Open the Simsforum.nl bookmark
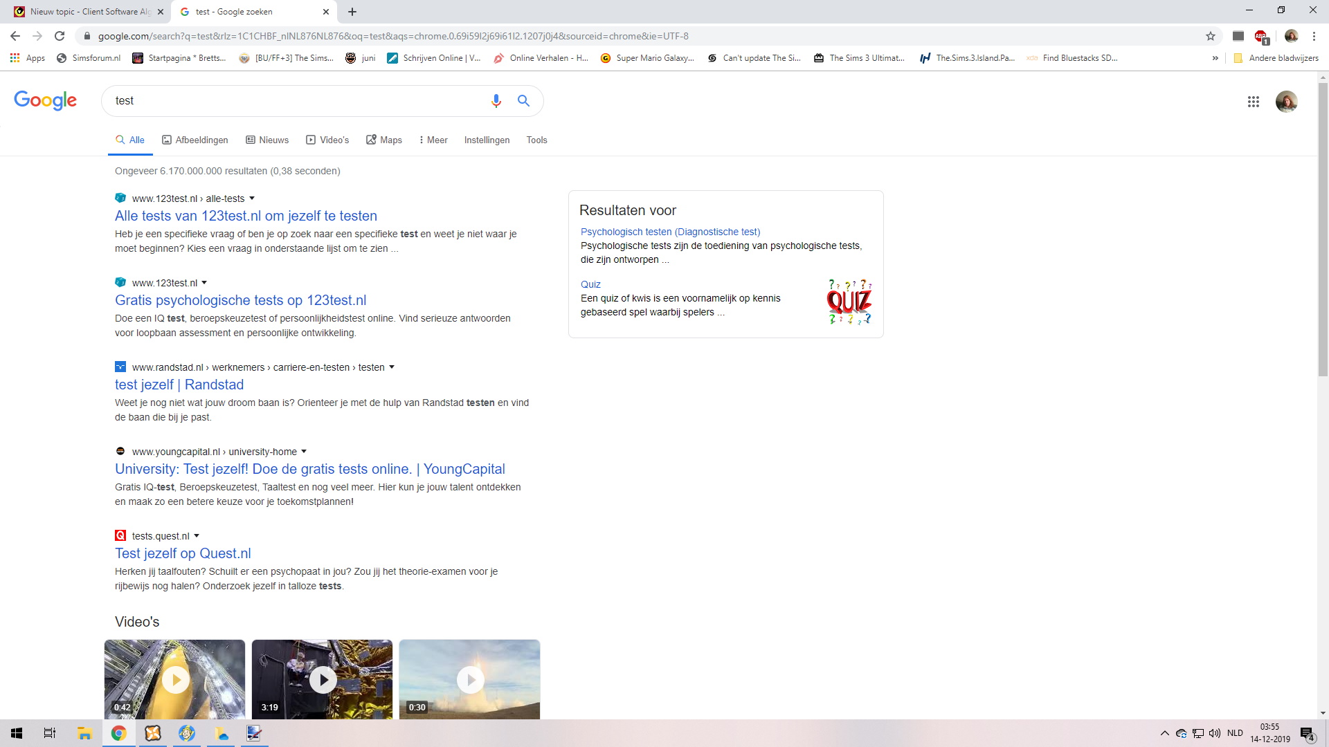1329x747 pixels. tap(89, 58)
